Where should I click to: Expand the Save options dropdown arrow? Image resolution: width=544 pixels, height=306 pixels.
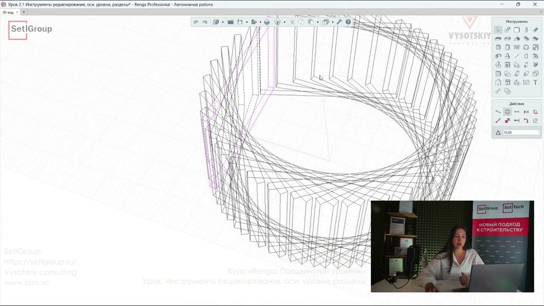coord(246,23)
